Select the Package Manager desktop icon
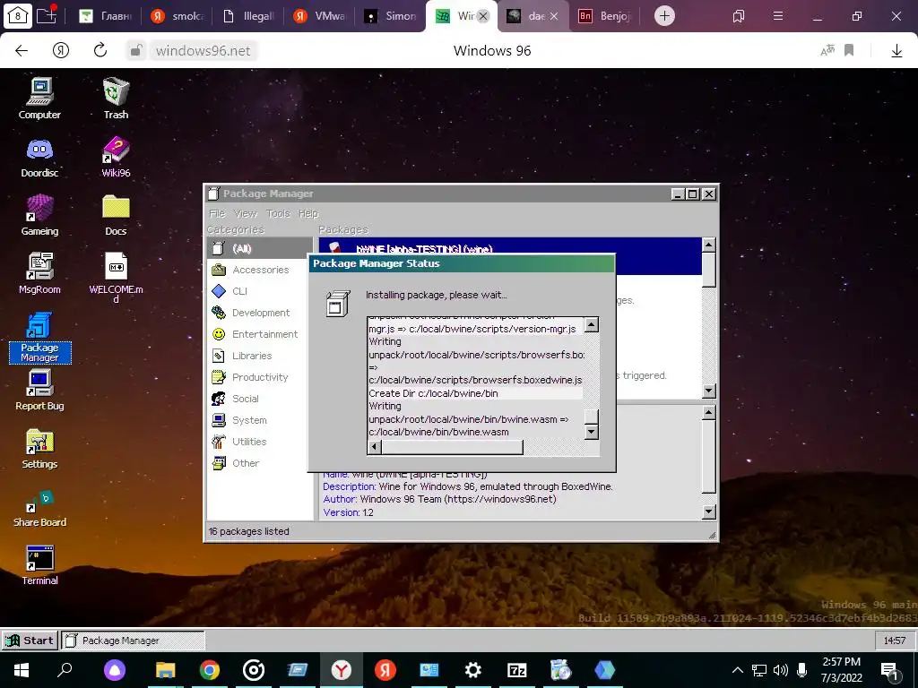918x688 pixels. coord(39,338)
